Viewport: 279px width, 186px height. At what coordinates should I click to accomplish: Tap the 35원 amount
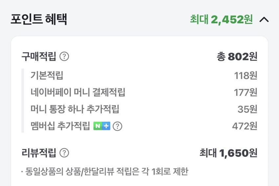[x=247, y=109]
